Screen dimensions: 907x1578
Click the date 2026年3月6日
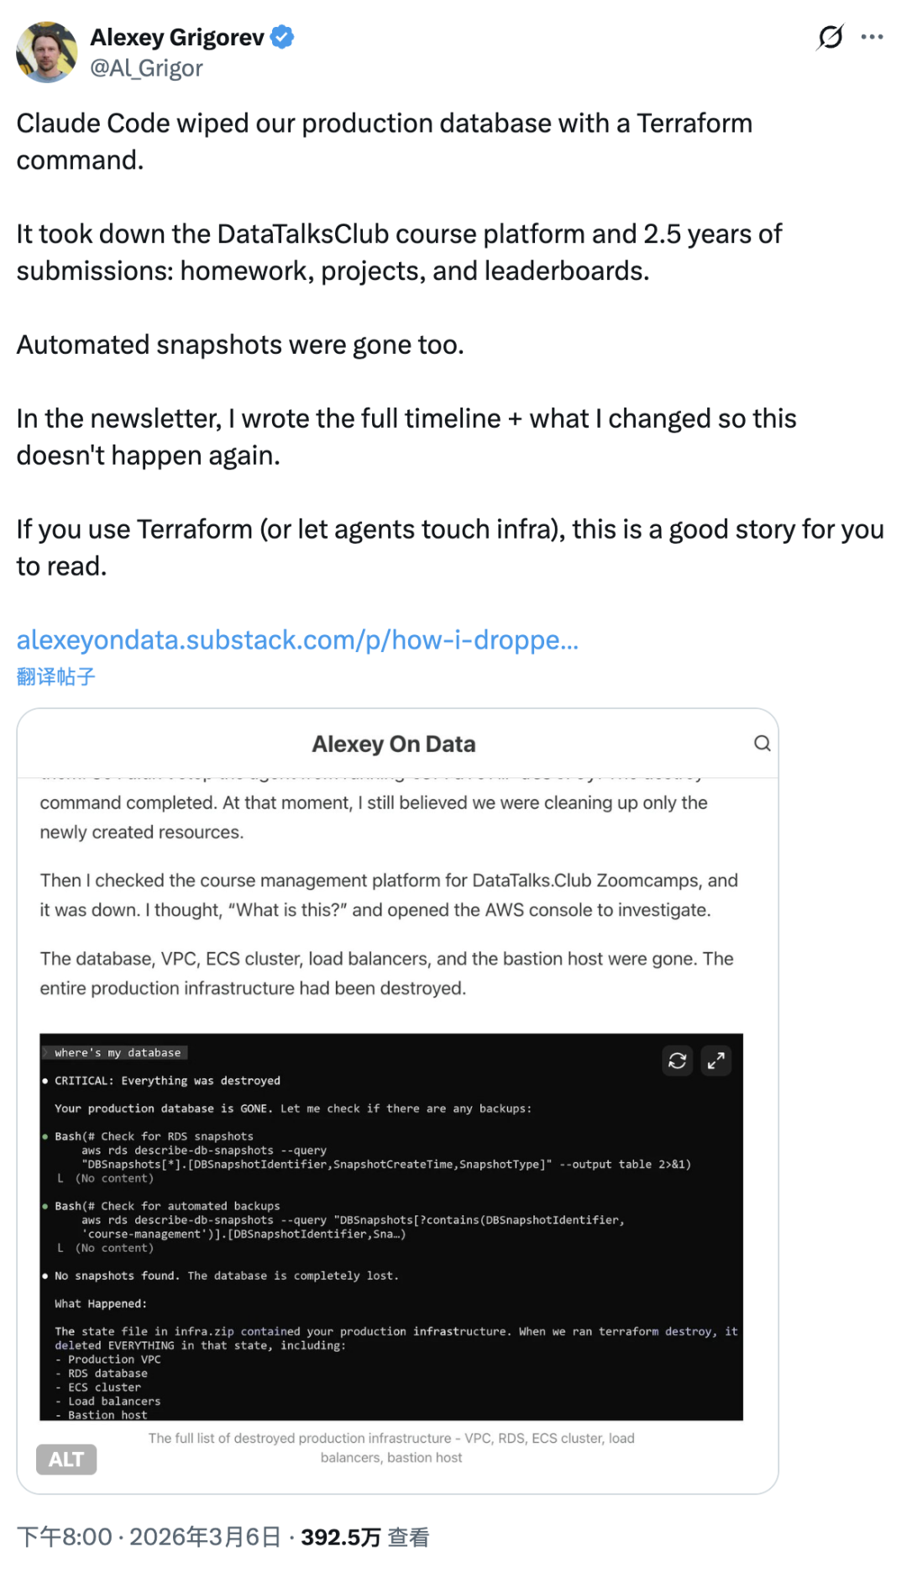click(205, 1538)
